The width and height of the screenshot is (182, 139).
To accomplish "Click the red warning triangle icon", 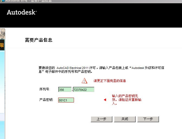I will click(x=85, y=81).
